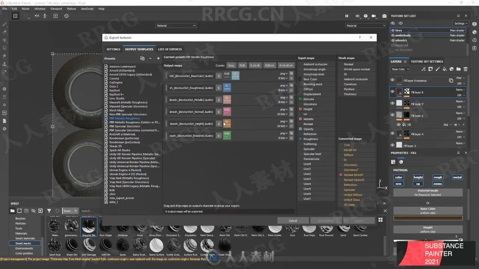Click the Base Color uniform color swatch
This screenshot has width=479, height=269.
tap(428, 218)
